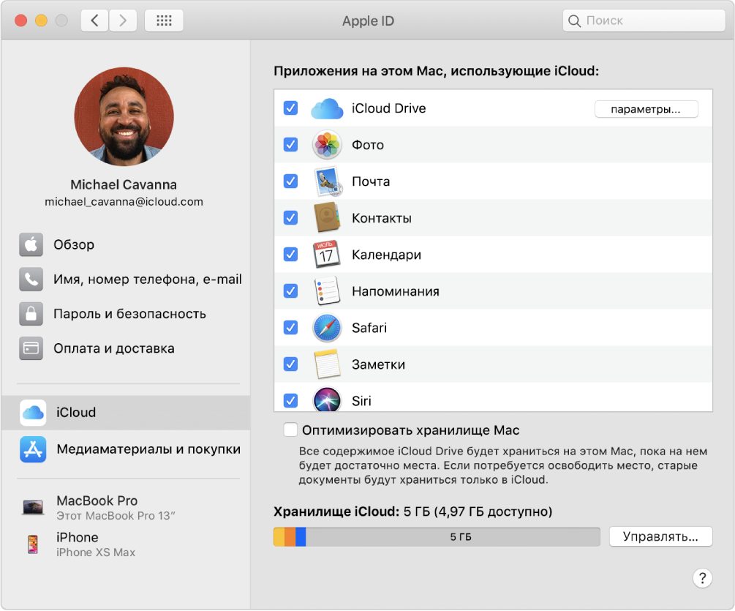Click the Photos flower icon
Image resolution: width=735 pixels, height=611 pixels.
point(327,144)
